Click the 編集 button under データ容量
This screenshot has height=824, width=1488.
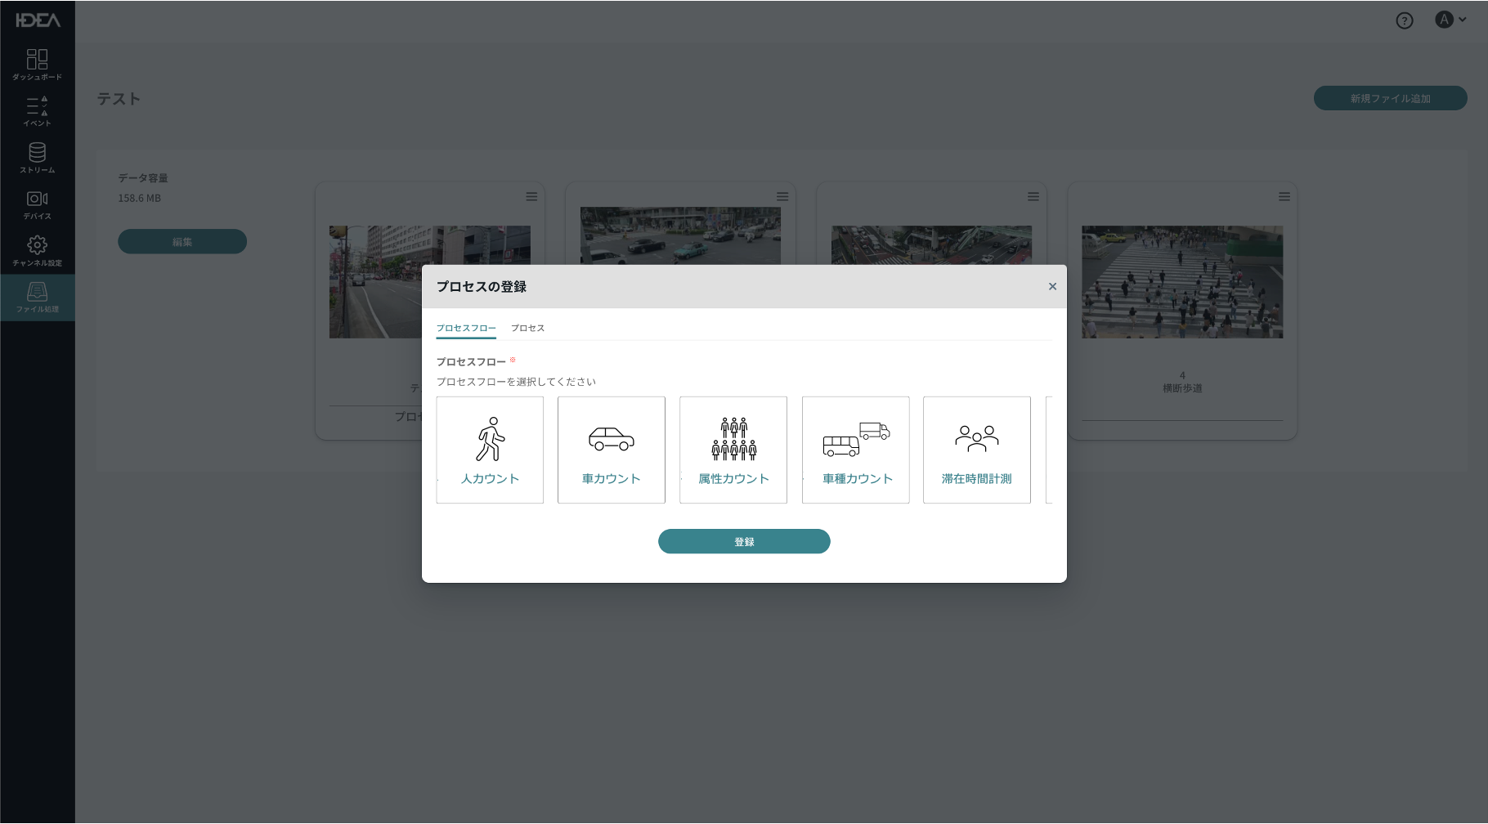coord(182,241)
